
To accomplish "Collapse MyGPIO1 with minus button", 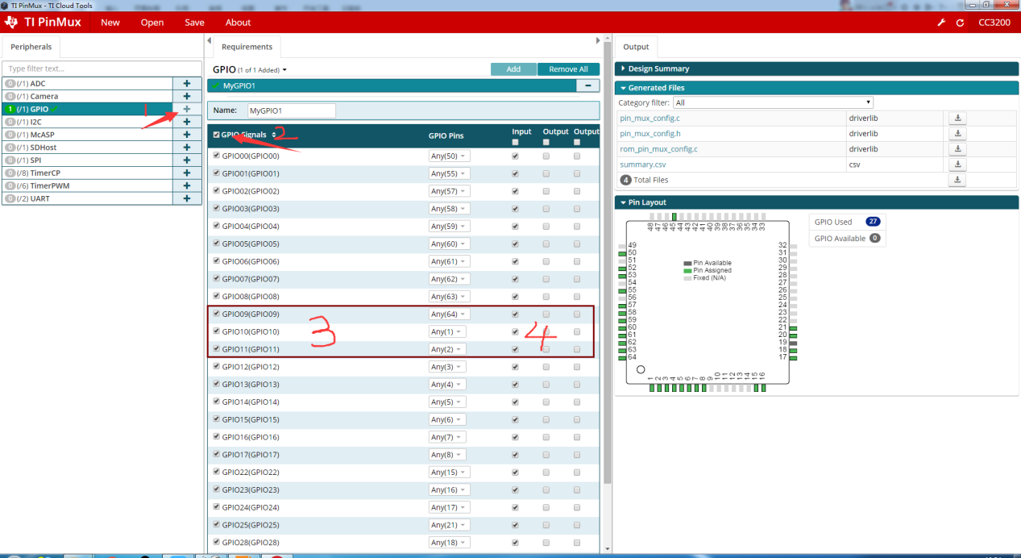I will coord(587,85).
